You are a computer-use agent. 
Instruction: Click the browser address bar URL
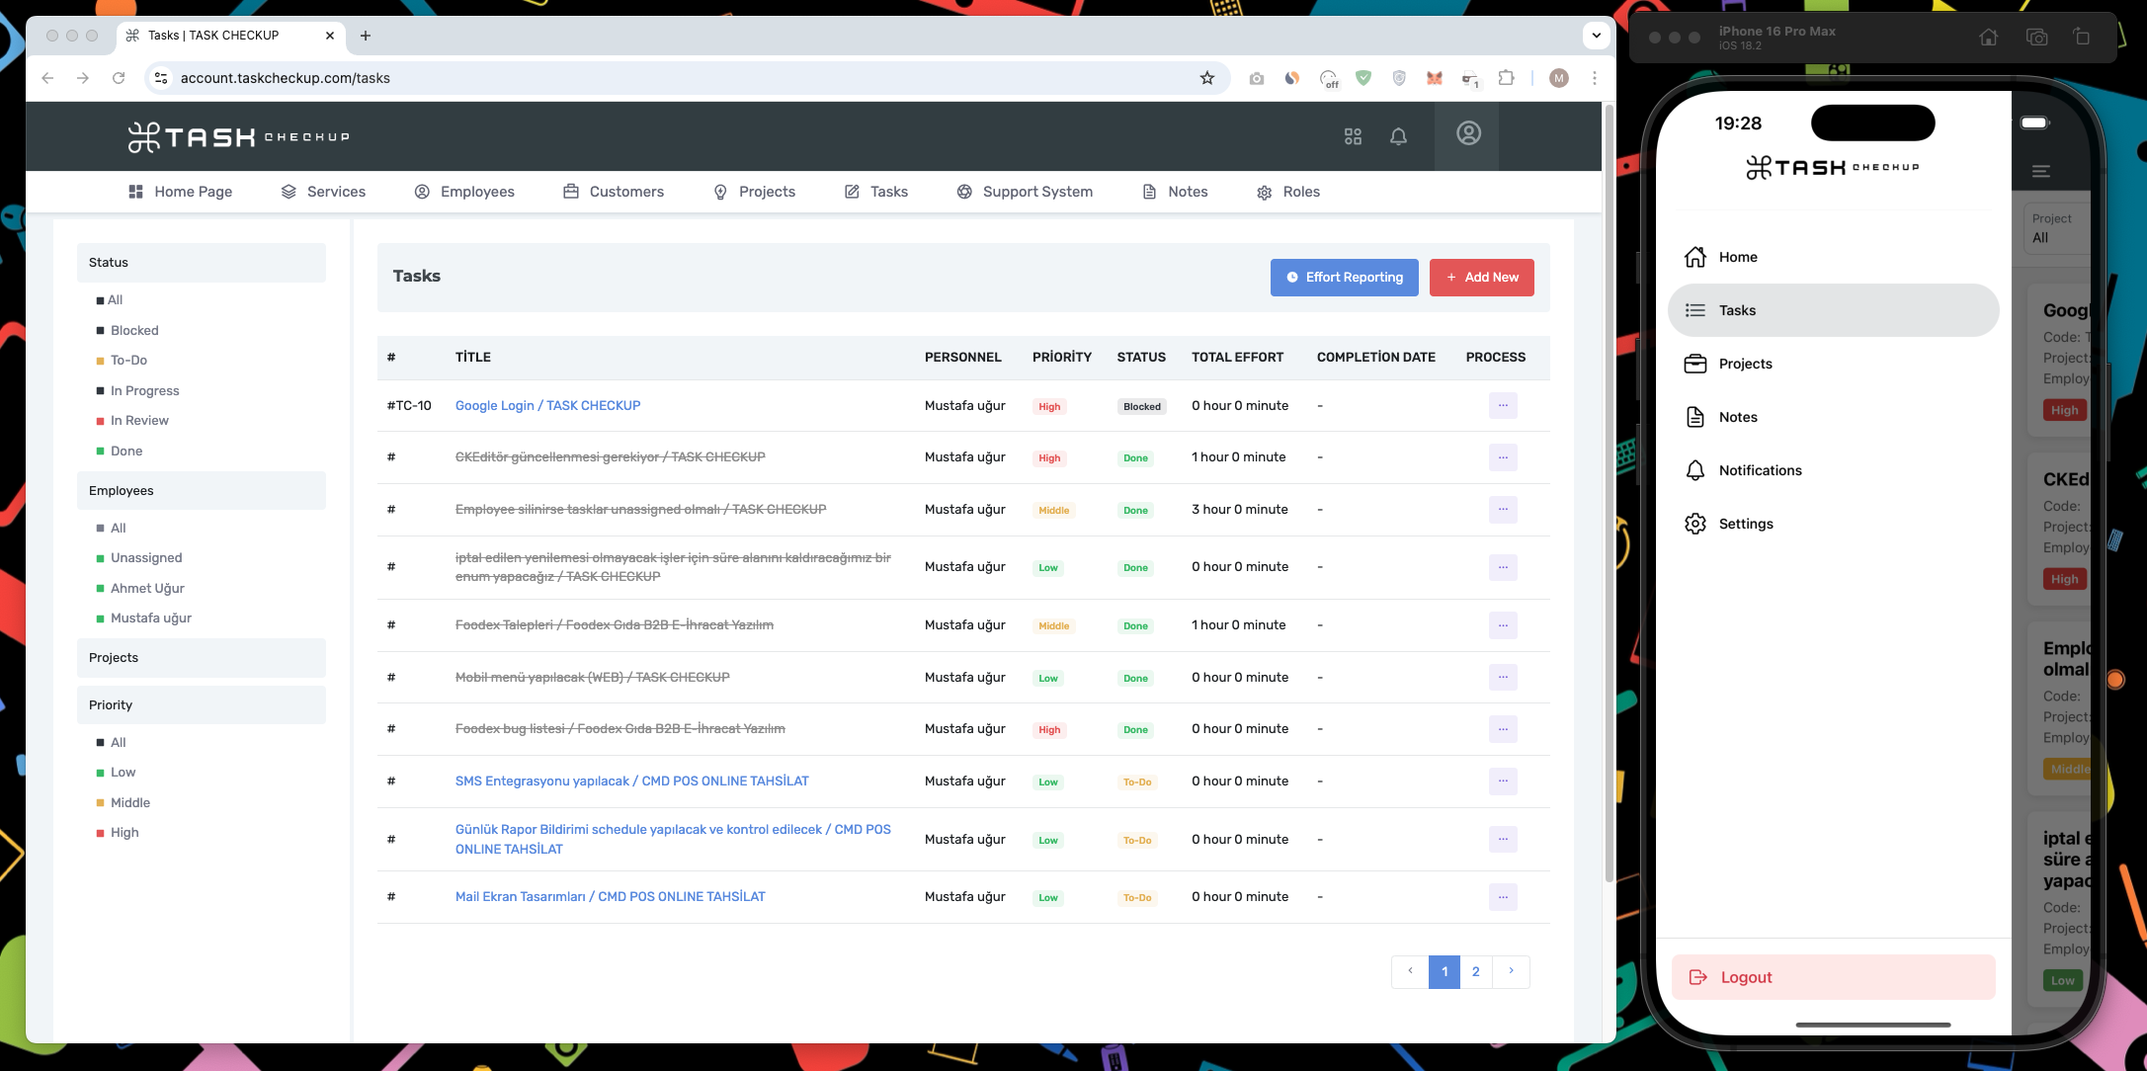coord(285,78)
